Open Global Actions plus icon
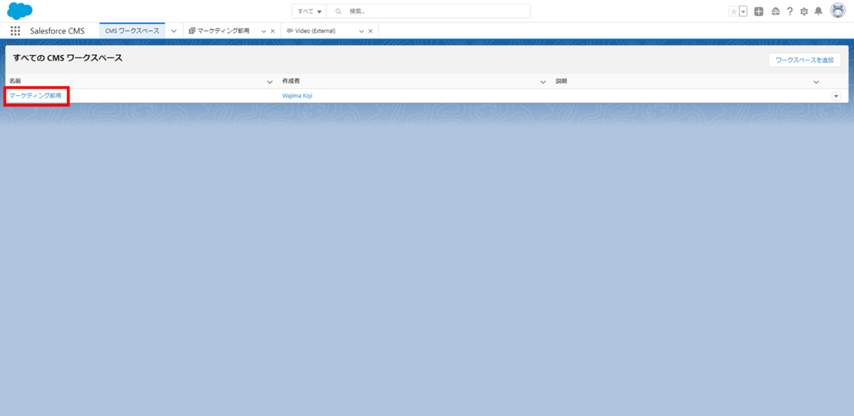The height and width of the screenshot is (416, 854). (x=759, y=11)
